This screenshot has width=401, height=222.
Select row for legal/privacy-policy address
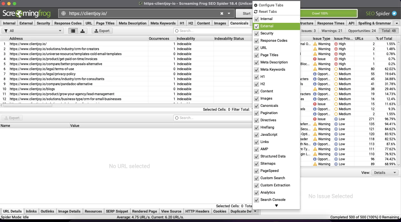point(126,74)
